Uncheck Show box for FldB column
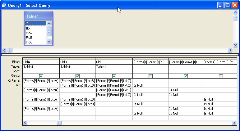The image size is (240, 131). pos(78,76)
